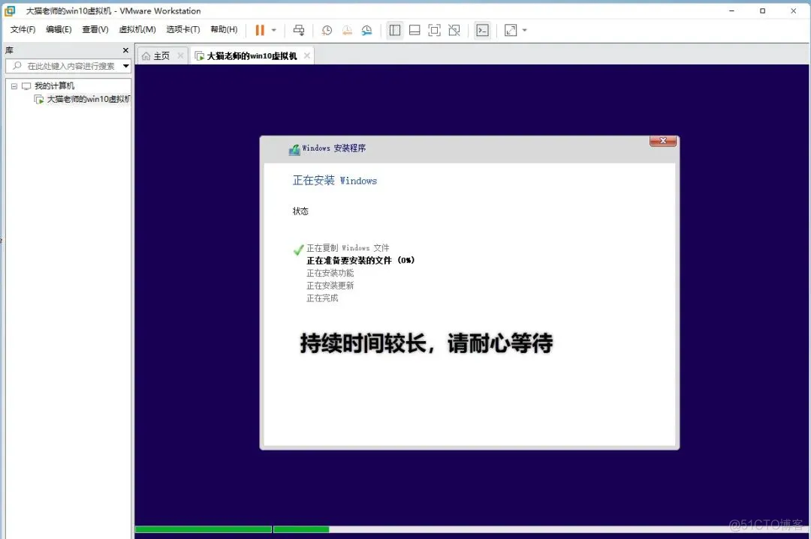Click the 正在安装功能 step text

[x=330, y=273]
